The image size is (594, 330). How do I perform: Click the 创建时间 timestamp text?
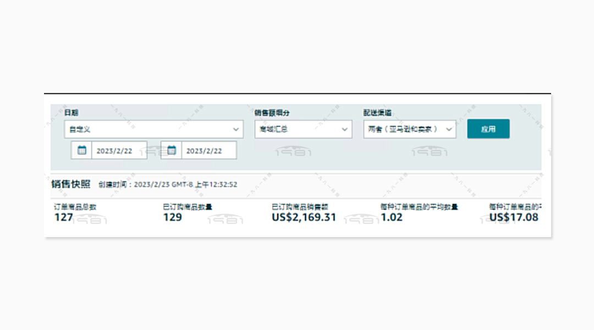point(168,185)
